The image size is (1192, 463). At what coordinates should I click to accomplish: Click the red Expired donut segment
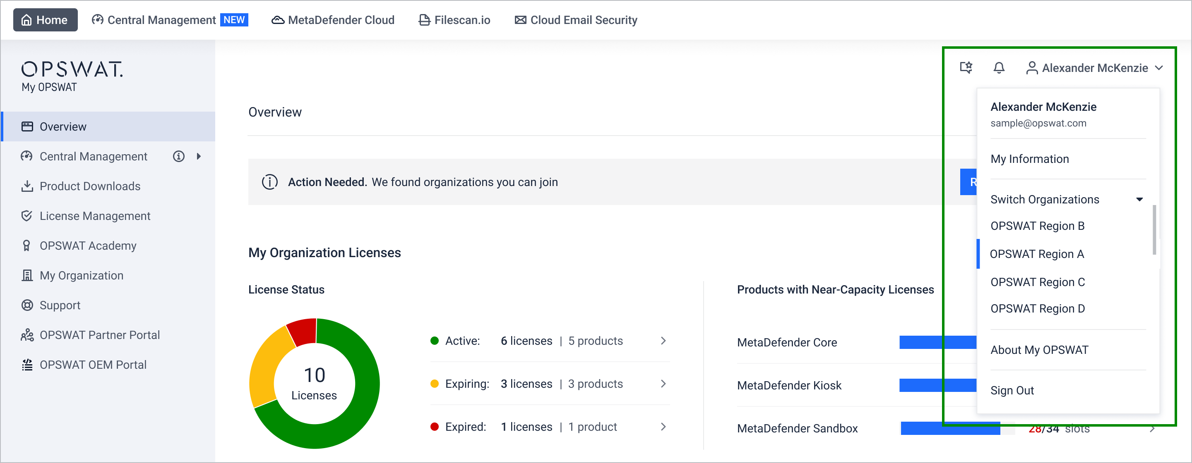(303, 331)
